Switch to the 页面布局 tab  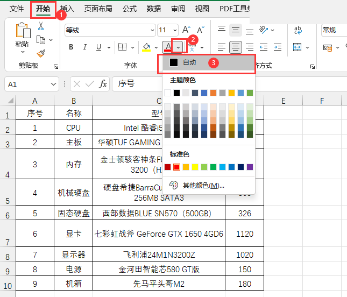coord(98,9)
